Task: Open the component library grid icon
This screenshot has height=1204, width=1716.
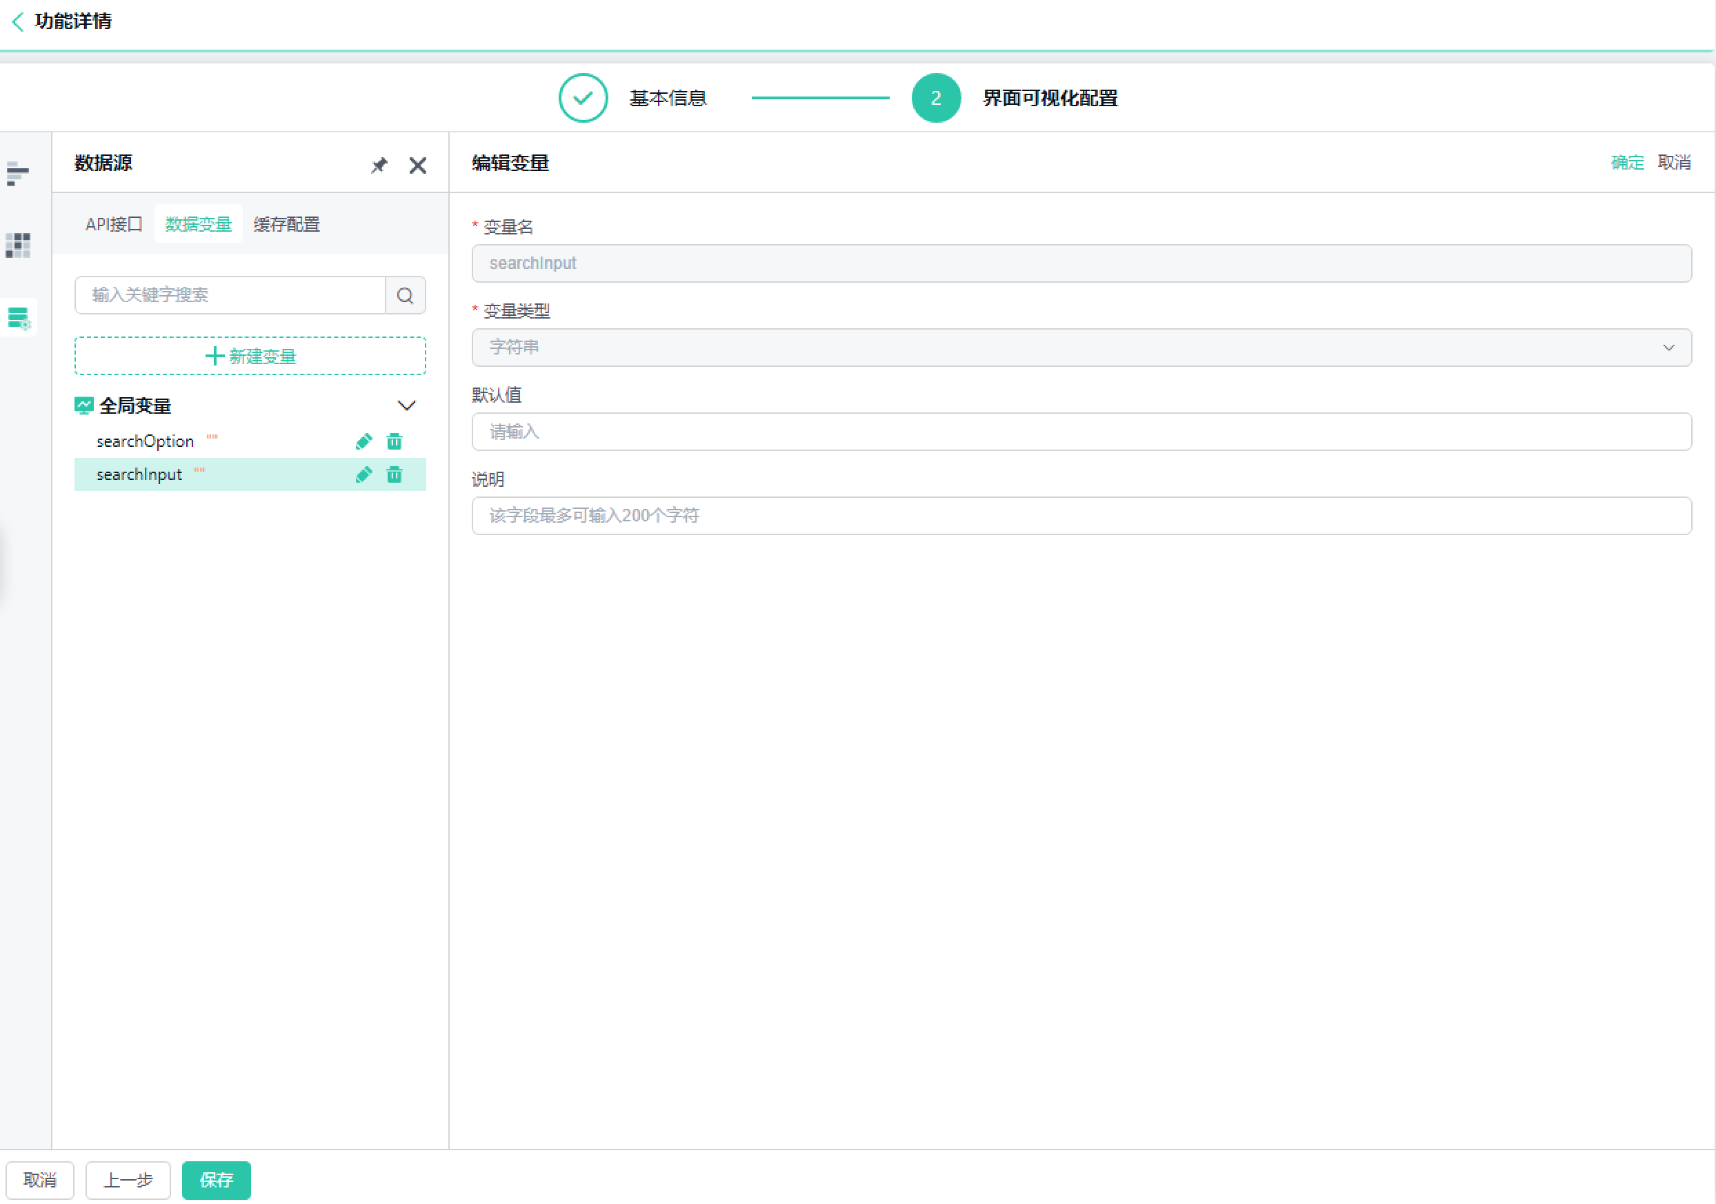Action: [18, 245]
